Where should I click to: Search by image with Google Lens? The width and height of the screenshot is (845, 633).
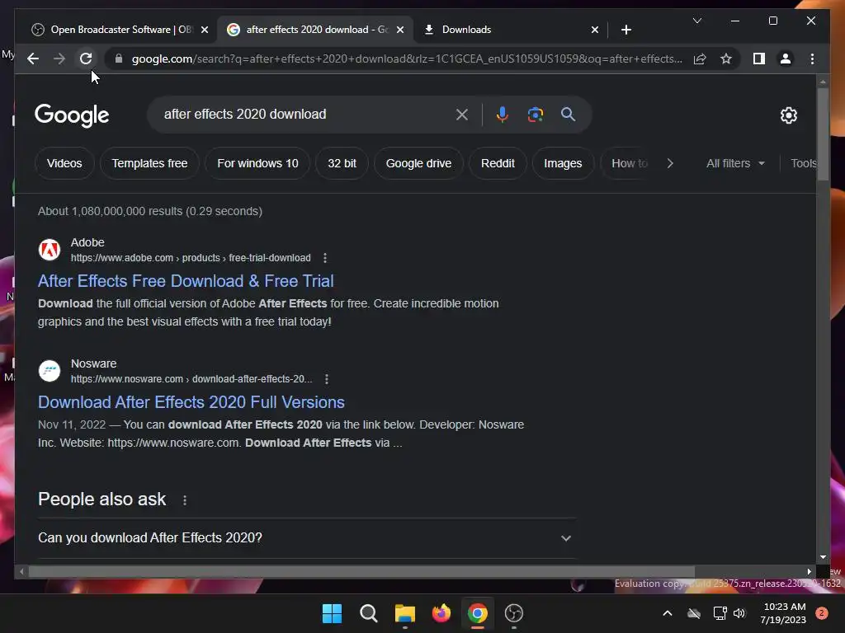(x=535, y=114)
